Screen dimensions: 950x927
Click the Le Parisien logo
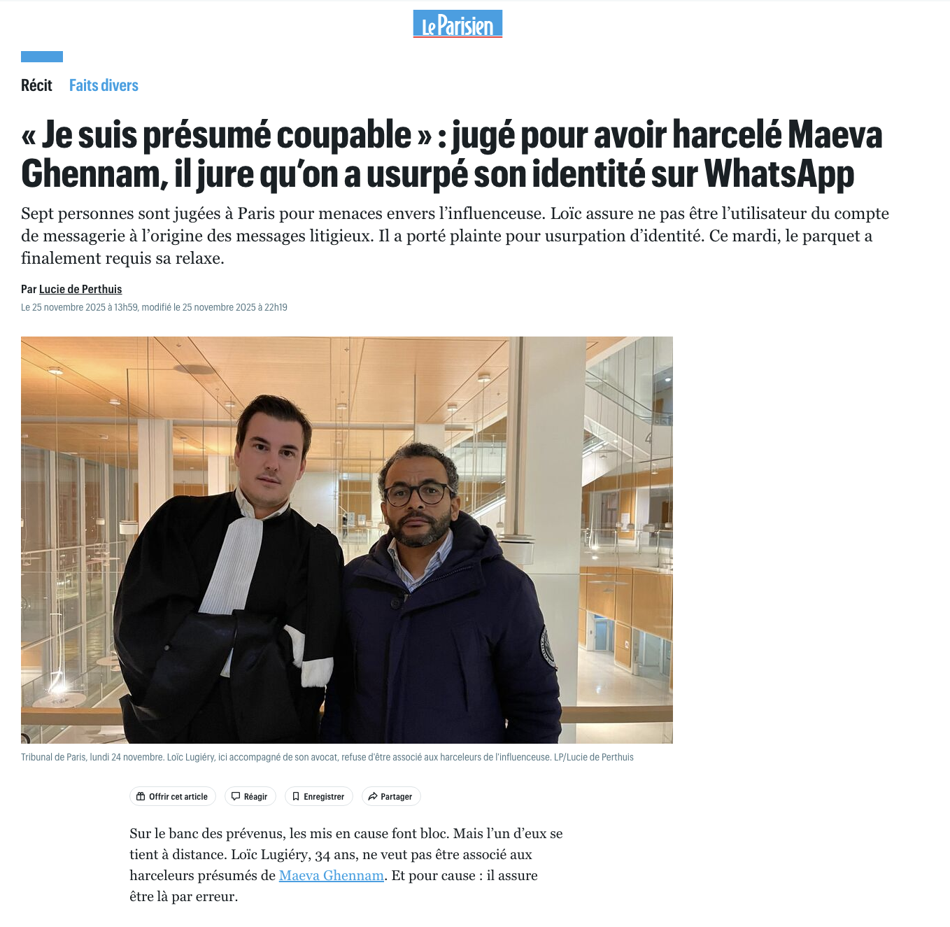[458, 24]
